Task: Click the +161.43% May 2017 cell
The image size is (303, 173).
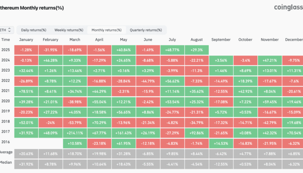Action: [x=124, y=132]
